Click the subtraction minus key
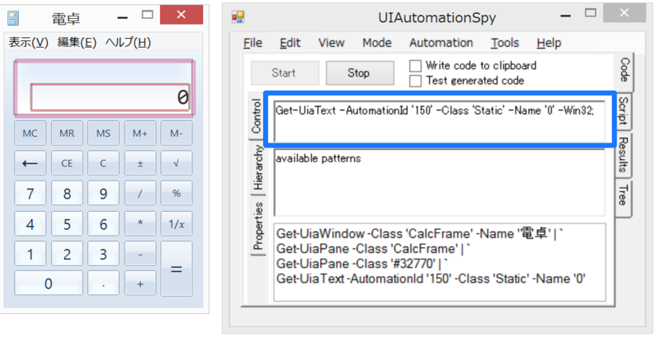This screenshot has width=660, height=337. [140, 254]
